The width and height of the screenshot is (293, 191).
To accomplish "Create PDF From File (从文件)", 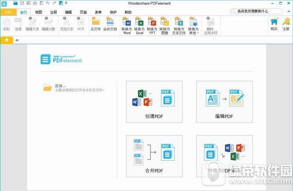I will tap(96, 25).
